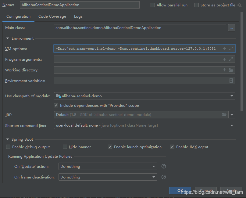Open the Environment variables editor icon
The height and width of the screenshot is (198, 246).
[x=231, y=81]
